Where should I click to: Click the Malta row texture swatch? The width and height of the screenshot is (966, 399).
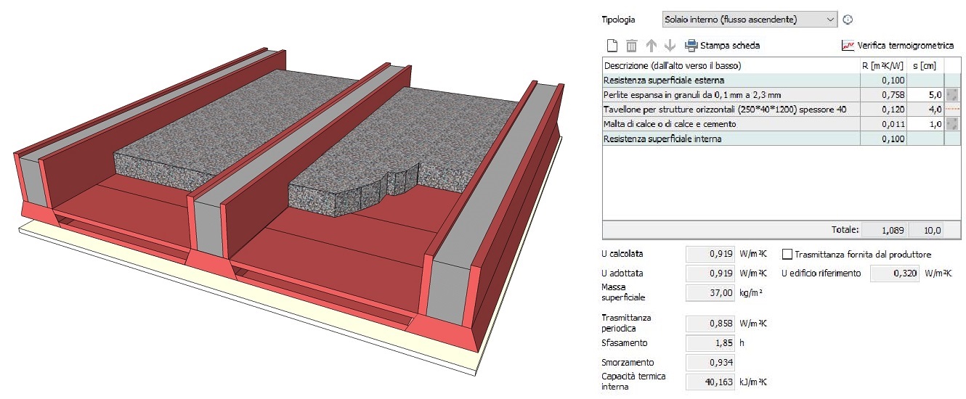952,124
